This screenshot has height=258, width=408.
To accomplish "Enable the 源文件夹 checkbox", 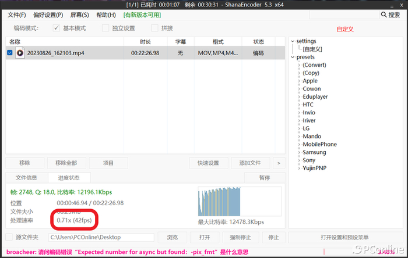I will [9, 237].
